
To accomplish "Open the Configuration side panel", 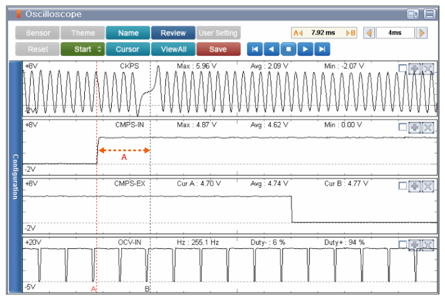I will [16, 177].
